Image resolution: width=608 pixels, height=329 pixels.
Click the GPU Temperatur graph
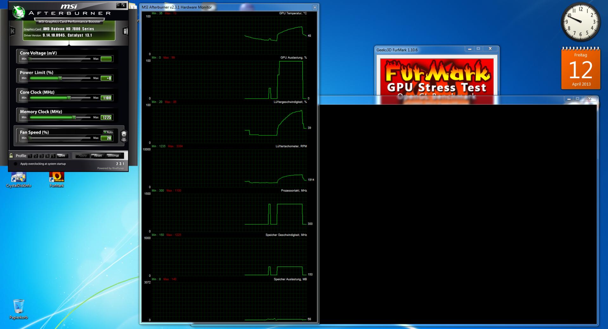(229, 35)
